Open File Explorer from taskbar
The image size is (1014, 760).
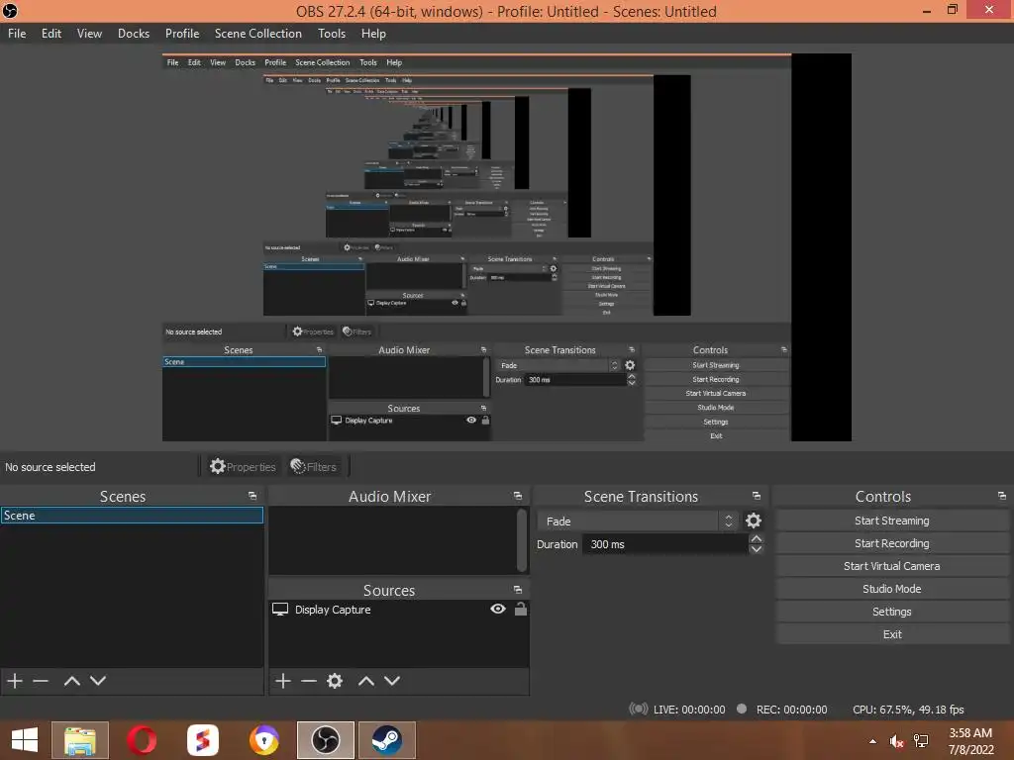[80, 740]
